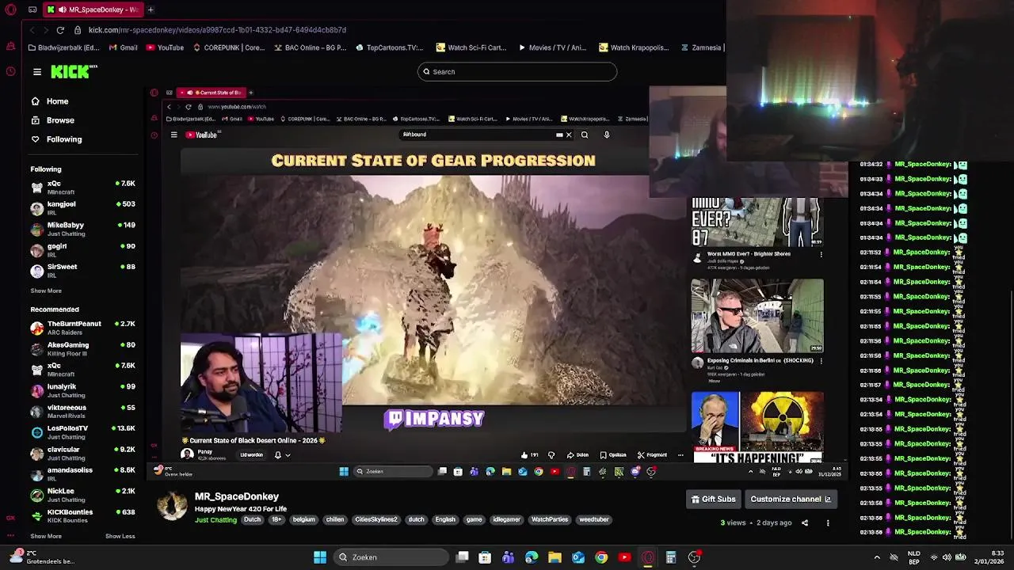Open the Windows Start menu

pyautogui.click(x=320, y=557)
